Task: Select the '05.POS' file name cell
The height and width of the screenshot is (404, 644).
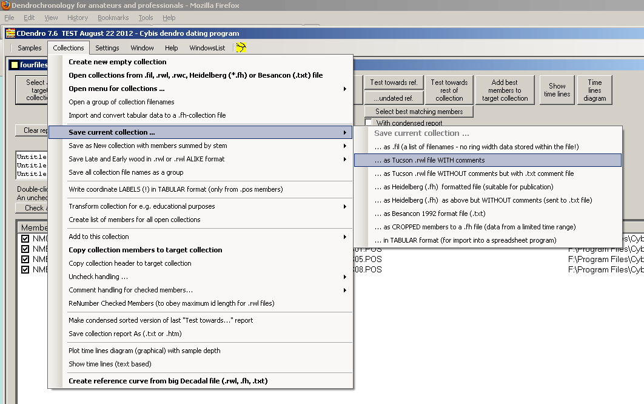Action: click(368, 260)
